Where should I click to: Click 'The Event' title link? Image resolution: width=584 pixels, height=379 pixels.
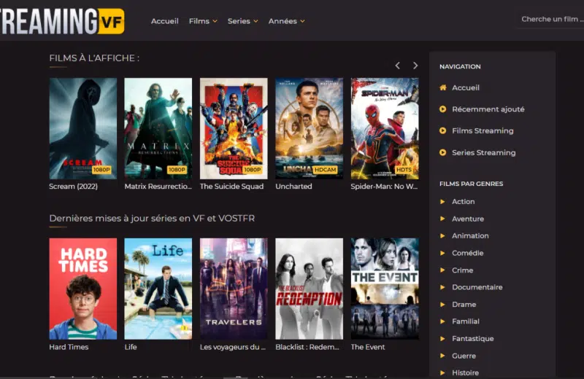[368, 347]
